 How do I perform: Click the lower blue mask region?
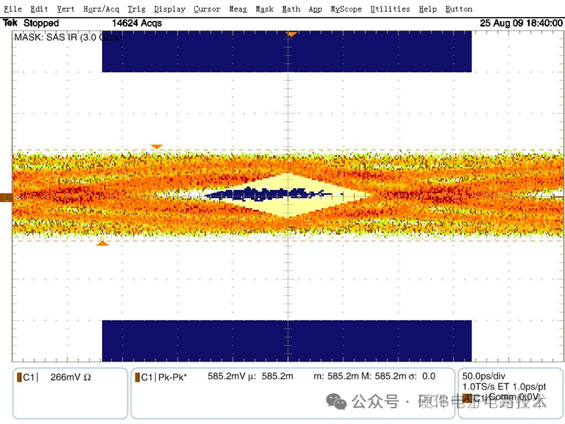pos(287,341)
